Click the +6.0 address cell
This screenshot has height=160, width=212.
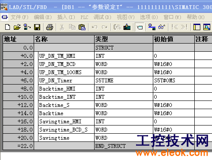(x=18, y=80)
